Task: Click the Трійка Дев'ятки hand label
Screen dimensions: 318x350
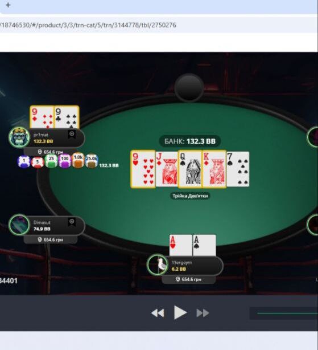Action: [x=190, y=196]
